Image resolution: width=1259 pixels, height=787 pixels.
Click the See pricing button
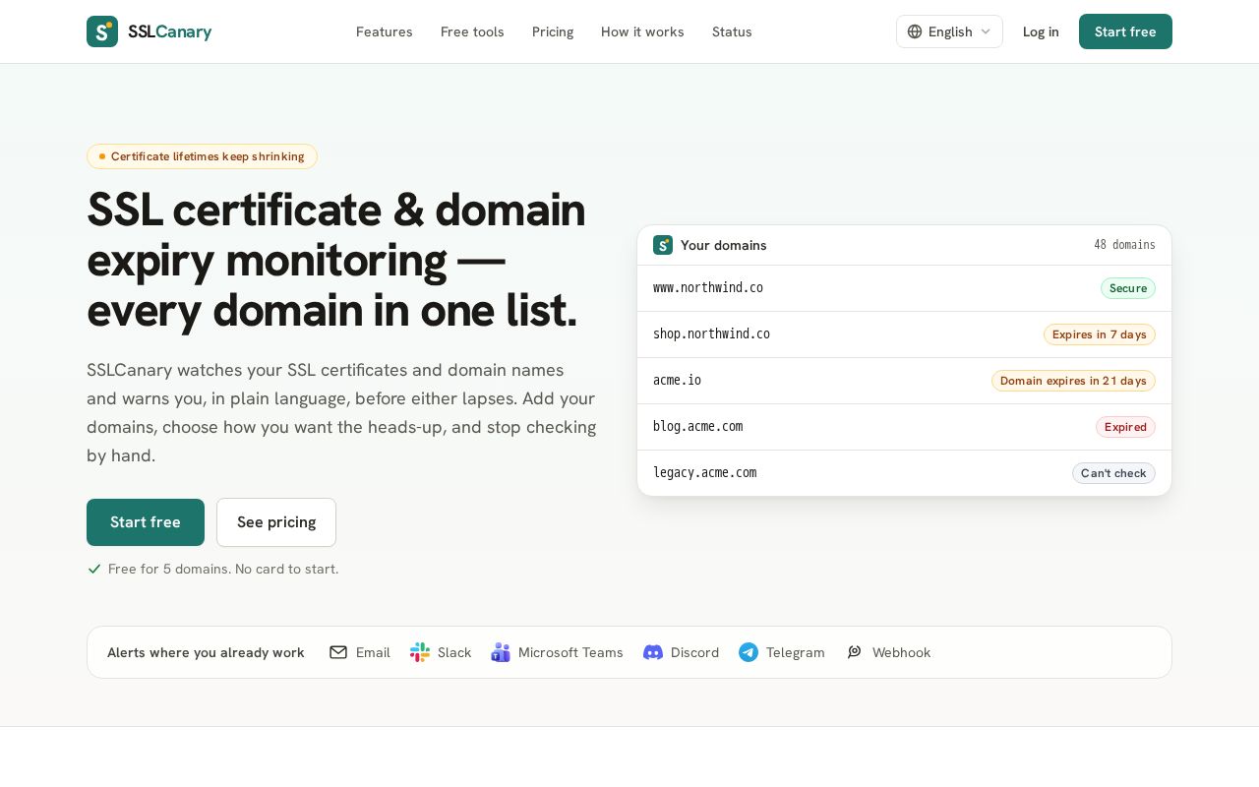[276, 522]
